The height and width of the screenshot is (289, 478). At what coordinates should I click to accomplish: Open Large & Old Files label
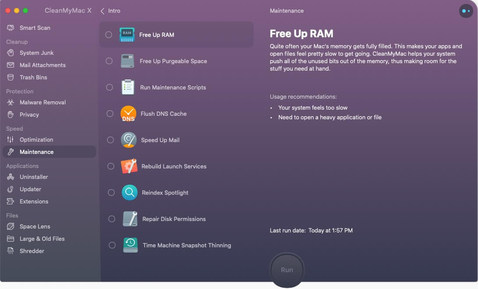tap(42, 239)
